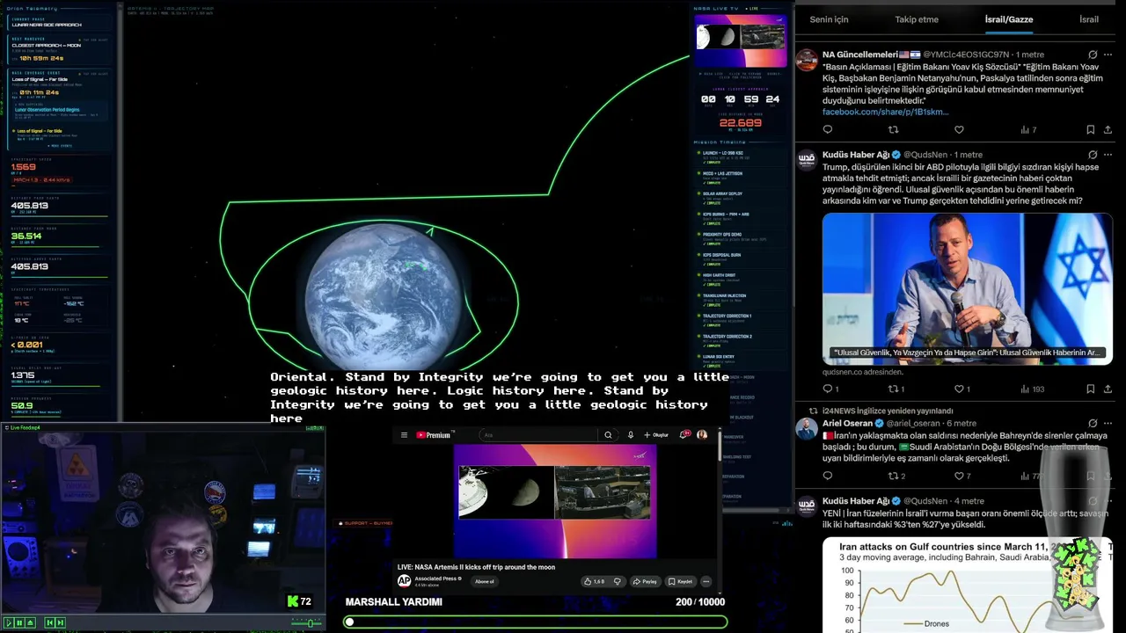Open the Iran attacks chart image
The width and height of the screenshot is (1126, 633).
968,585
